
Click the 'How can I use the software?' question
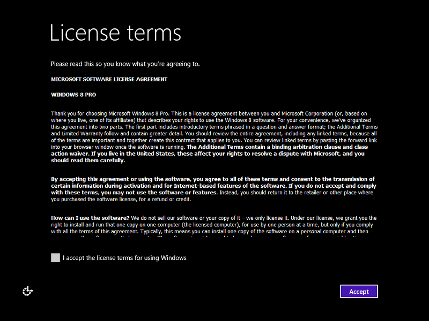click(90, 218)
